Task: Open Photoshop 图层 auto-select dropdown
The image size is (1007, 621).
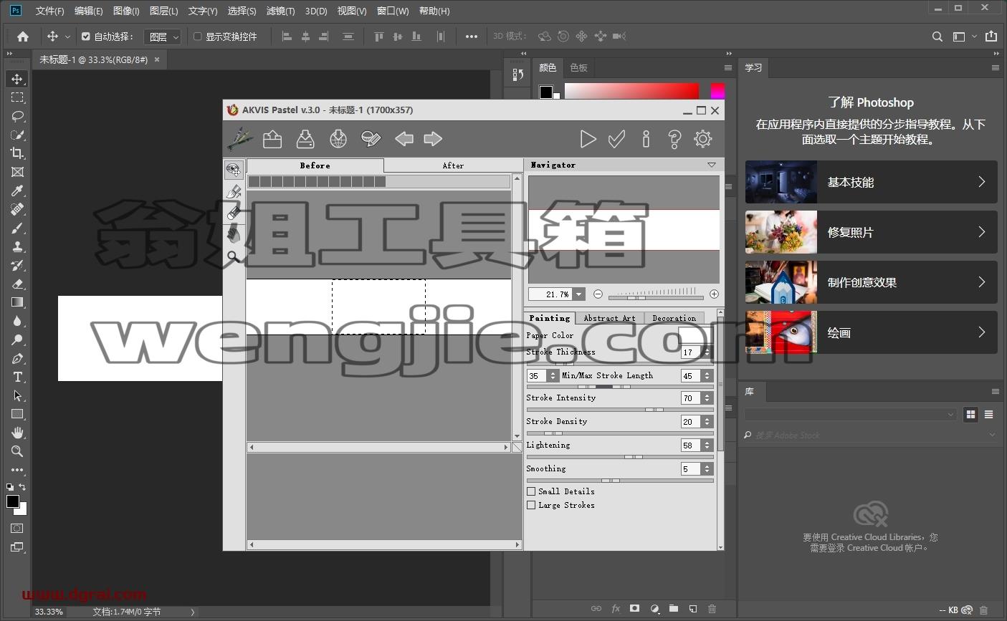Action: point(162,37)
